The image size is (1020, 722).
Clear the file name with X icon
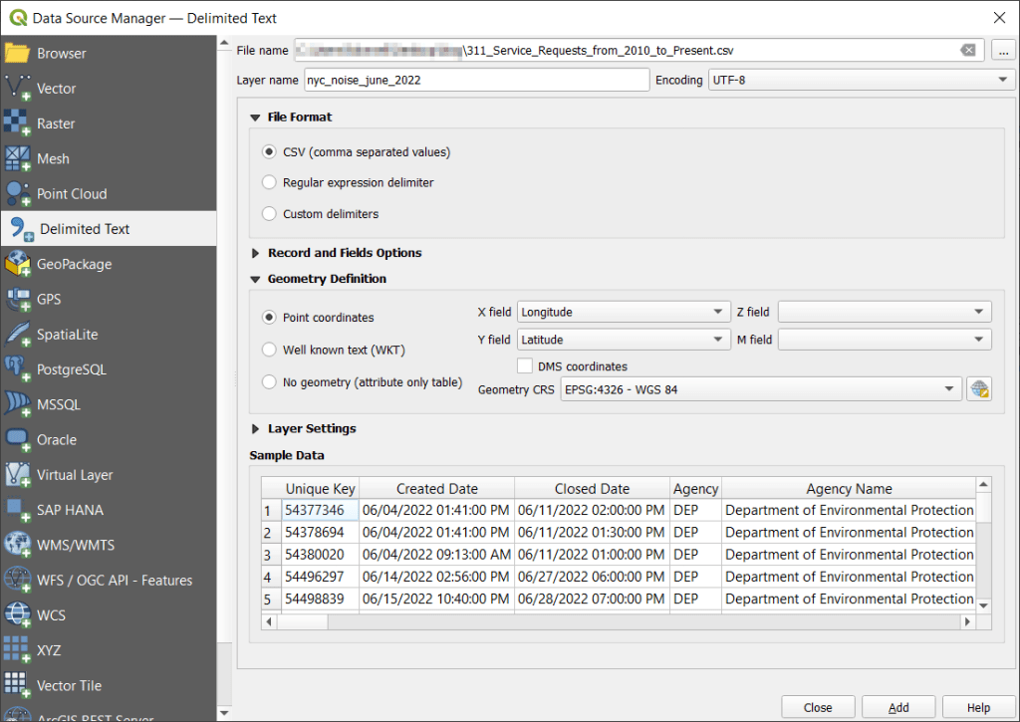(x=967, y=50)
